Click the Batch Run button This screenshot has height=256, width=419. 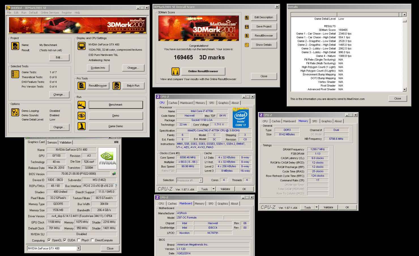133,86
